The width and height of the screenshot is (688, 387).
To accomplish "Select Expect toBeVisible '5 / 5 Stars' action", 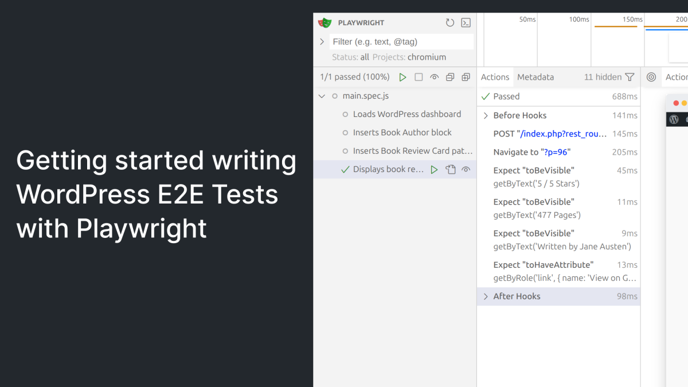I will (x=559, y=177).
